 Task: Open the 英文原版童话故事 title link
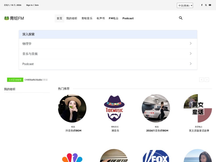pyautogui.click(x=199, y=131)
